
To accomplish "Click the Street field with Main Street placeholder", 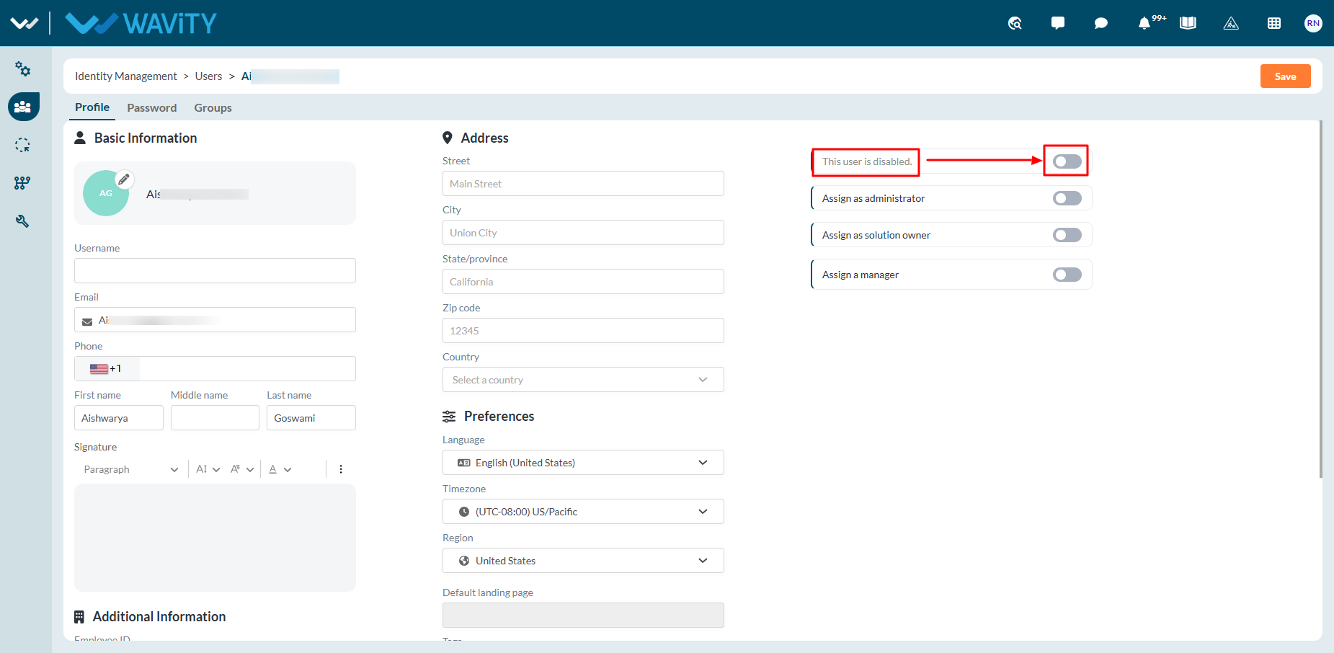I will (x=583, y=183).
